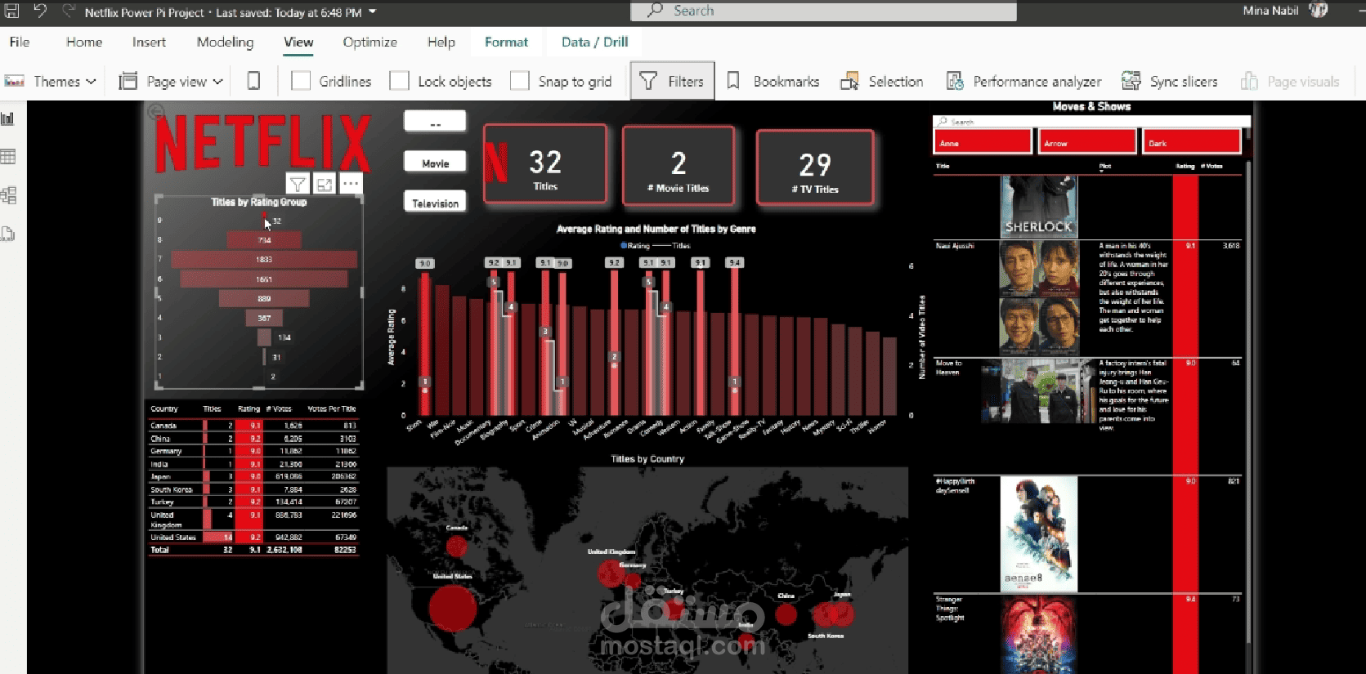Click the back arrow icon above the Netflix logo
This screenshot has height=674, width=1366.
point(155,112)
